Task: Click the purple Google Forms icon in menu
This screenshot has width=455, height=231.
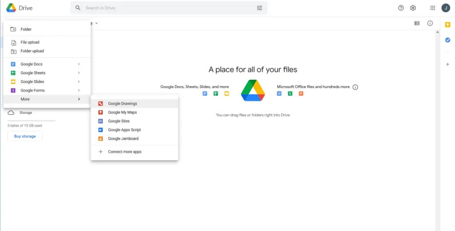Action: click(x=13, y=90)
